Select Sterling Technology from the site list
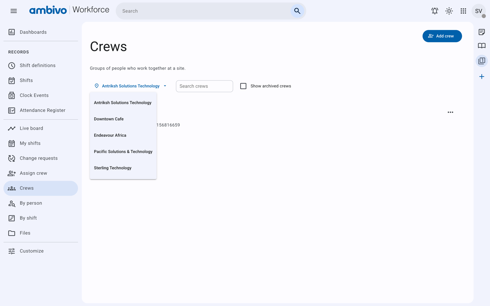The image size is (490, 306). tap(123, 168)
